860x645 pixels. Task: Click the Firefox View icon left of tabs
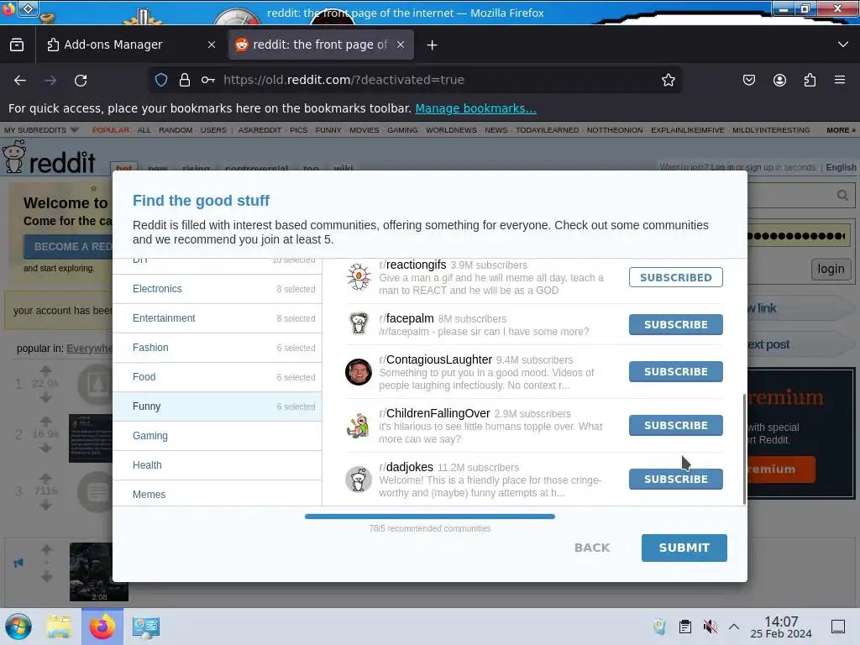[x=17, y=45]
